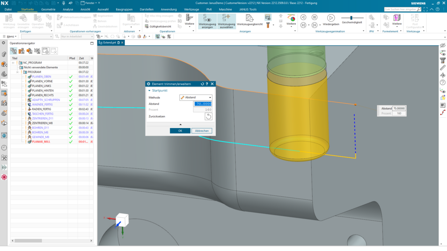The image size is (447, 251).
Task: Click the drill tool display icon in Anzeigen
Action: (268, 25)
